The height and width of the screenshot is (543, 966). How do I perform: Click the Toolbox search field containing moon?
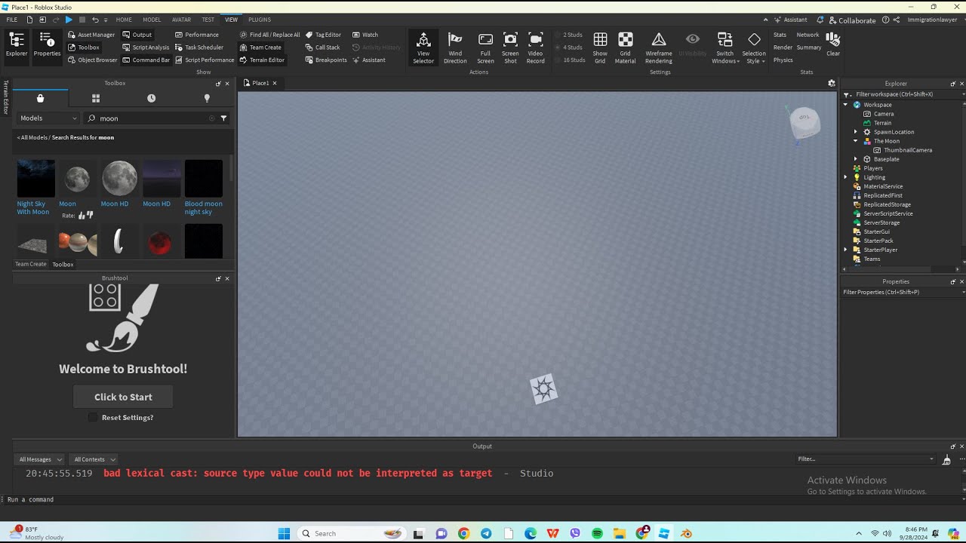tap(151, 118)
